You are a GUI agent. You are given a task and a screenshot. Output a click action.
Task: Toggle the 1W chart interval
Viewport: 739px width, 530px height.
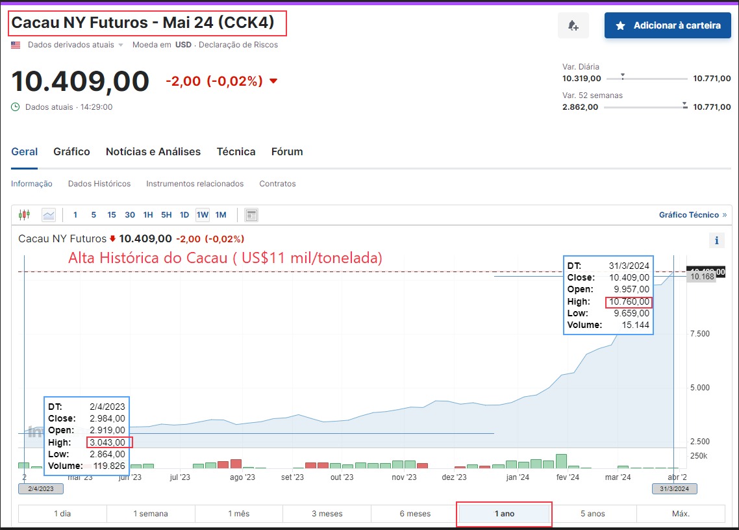pyautogui.click(x=203, y=215)
